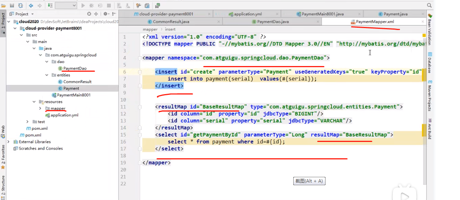Click the Collapse All icon in Project panel
Screen dimensions: 460x200
coord(97,14)
